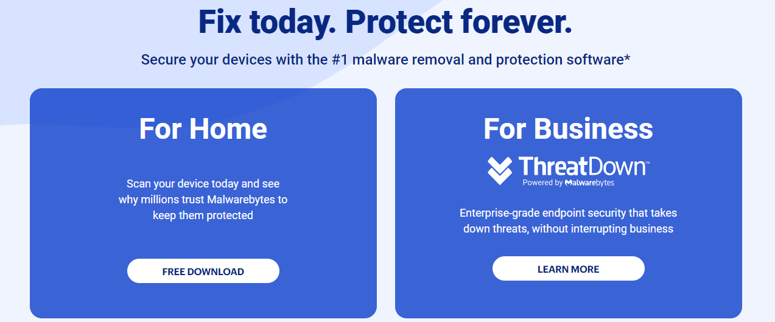Click the LEARN MORE button

(568, 269)
